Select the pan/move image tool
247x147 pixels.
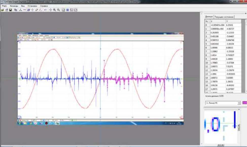click(50, 10)
